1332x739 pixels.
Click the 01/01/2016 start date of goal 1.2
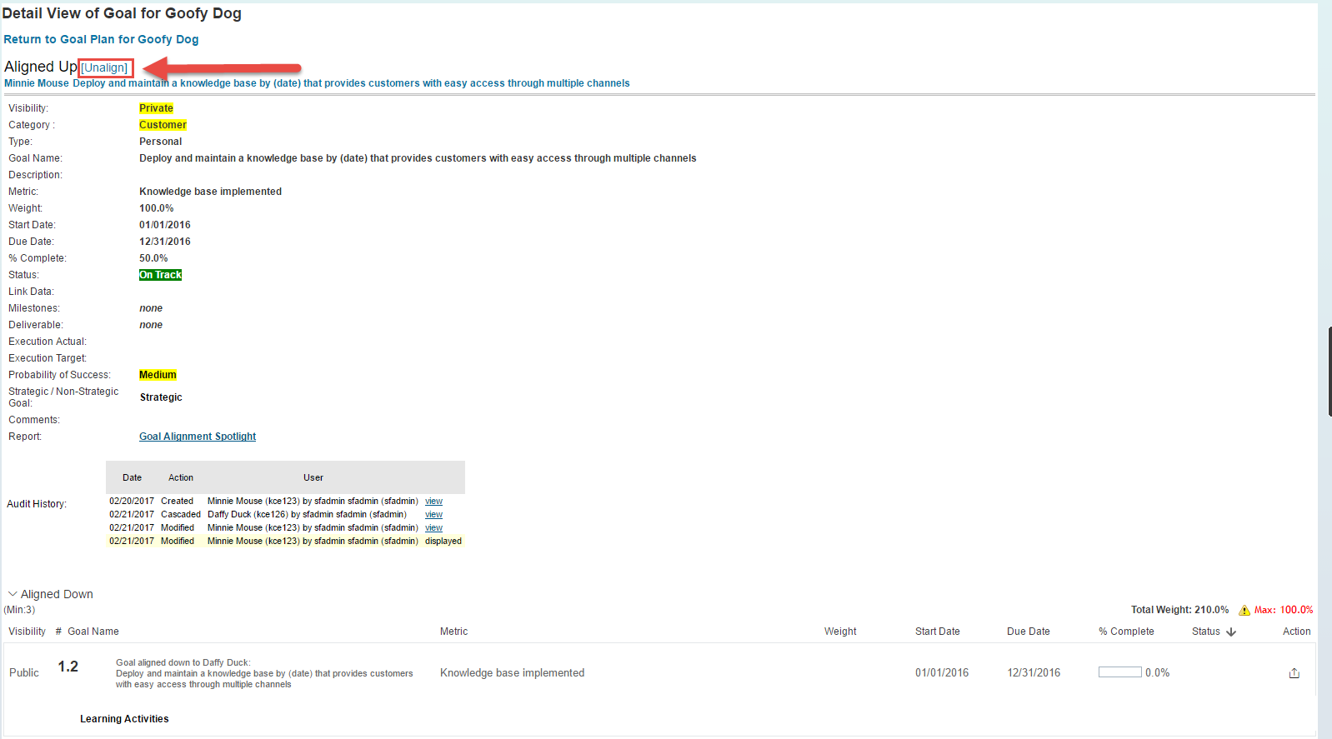[942, 673]
